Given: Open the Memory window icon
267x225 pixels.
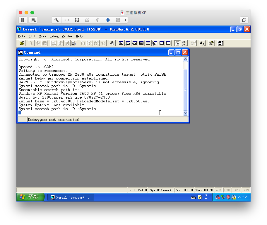Looking at the screenshot, I should click(x=148, y=43).
